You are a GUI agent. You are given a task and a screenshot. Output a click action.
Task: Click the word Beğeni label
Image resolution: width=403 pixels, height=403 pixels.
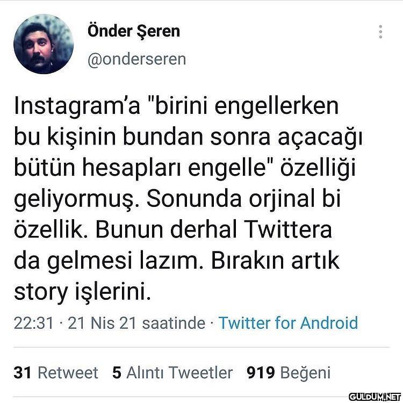305,373
